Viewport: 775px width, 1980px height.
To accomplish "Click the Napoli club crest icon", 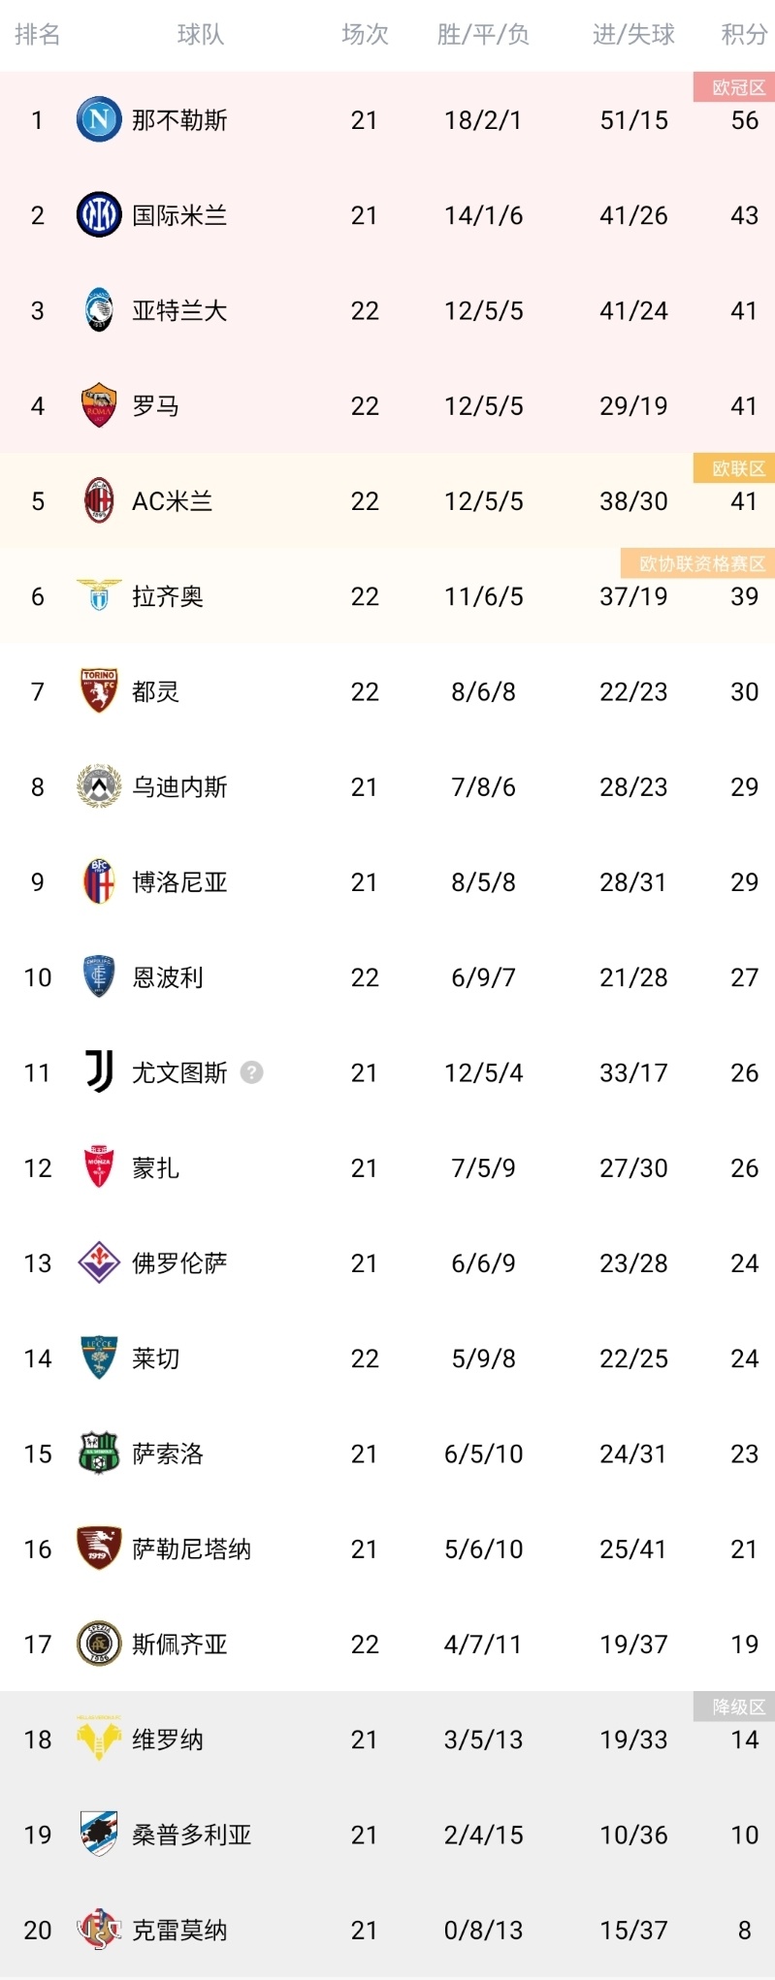I will [x=99, y=120].
